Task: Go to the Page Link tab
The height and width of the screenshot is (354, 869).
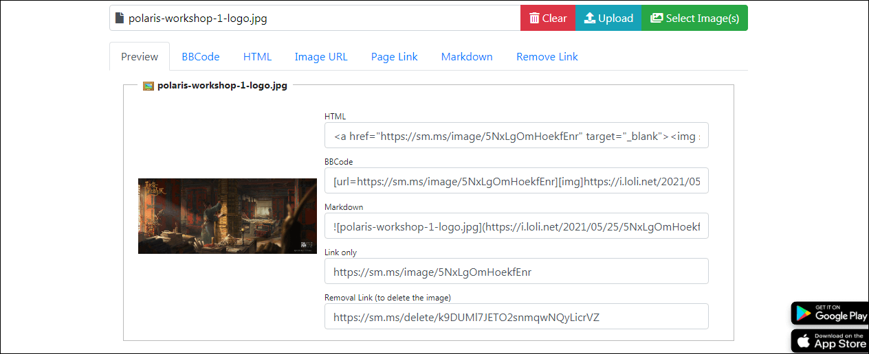Action: (x=394, y=57)
